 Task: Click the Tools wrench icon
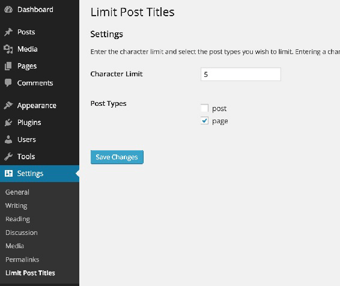tap(8, 156)
